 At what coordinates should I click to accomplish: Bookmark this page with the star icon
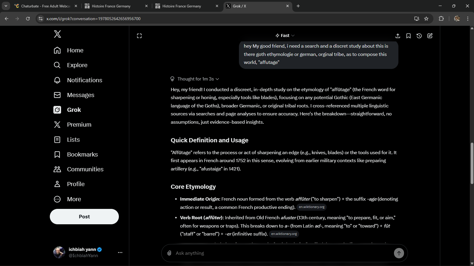click(x=426, y=19)
